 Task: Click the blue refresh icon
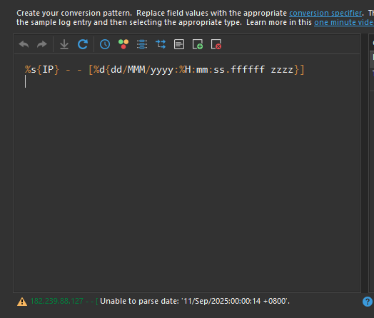pos(83,44)
